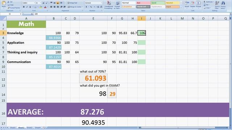
Task: Apply the Neutral cell style
Action: click(173, 3)
